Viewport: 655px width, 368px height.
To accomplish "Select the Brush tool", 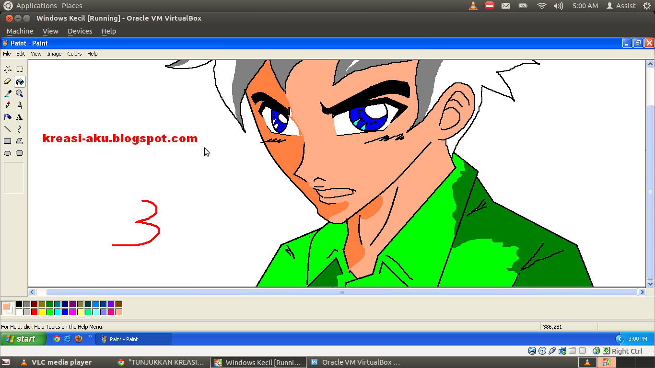I will pyautogui.click(x=20, y=105).
